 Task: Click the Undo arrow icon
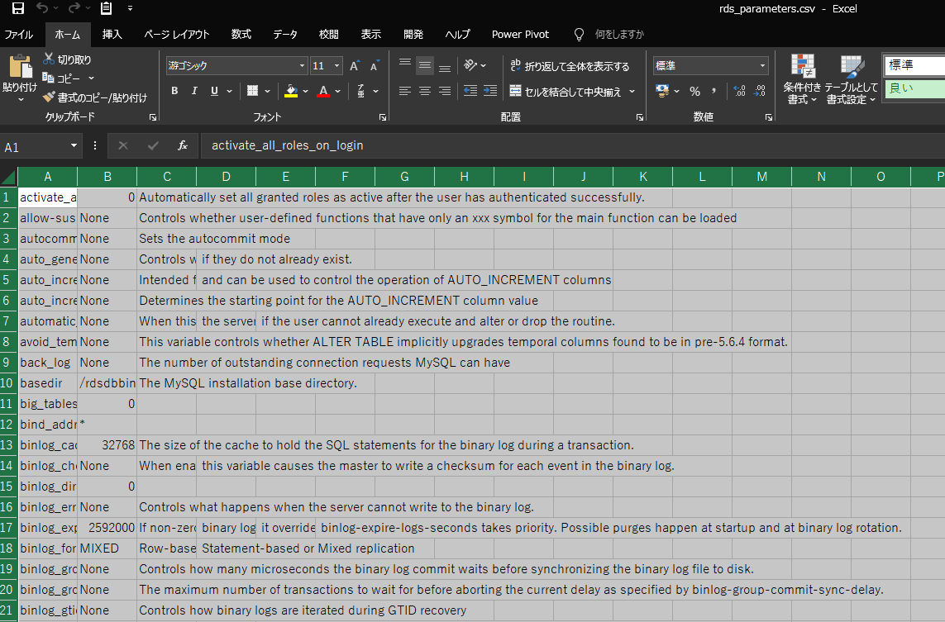42,8
